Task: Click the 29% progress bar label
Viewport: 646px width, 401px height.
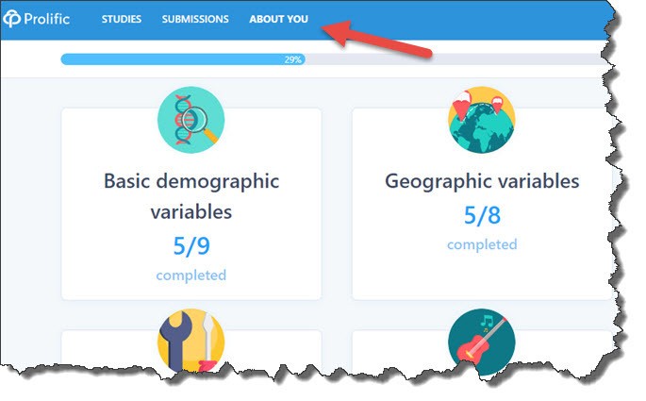Action: pyautogui.click(x=293, y=59)
